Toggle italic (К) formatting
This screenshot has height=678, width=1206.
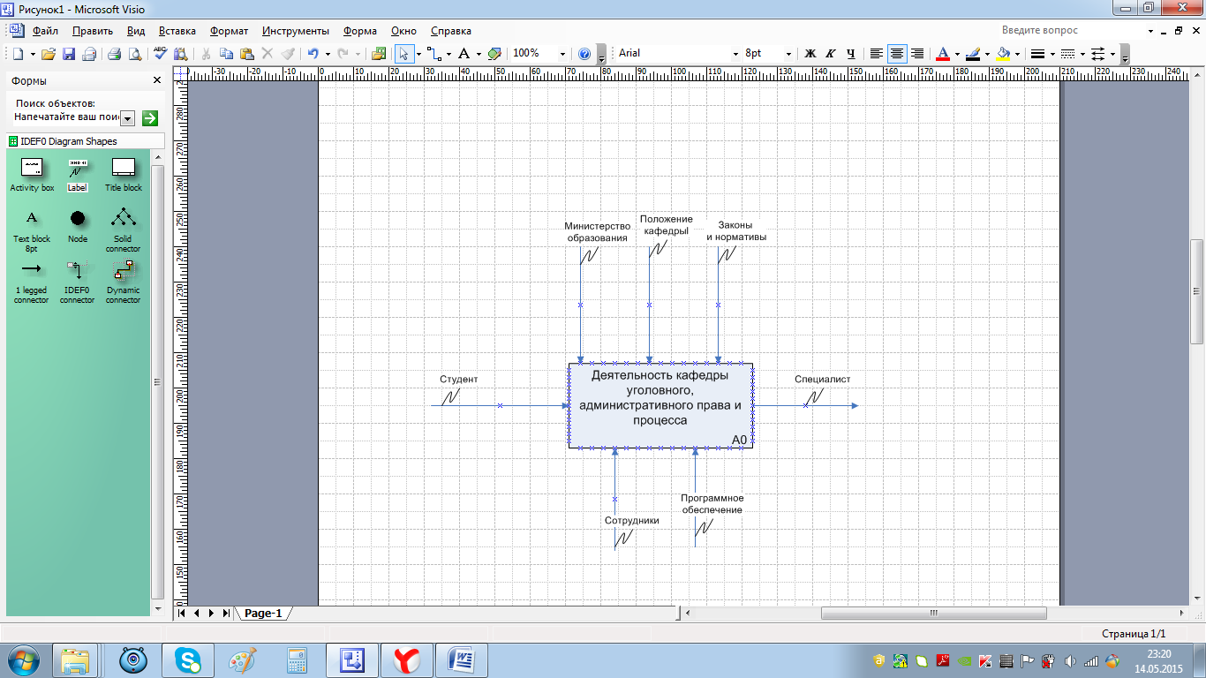coord(830,54)
